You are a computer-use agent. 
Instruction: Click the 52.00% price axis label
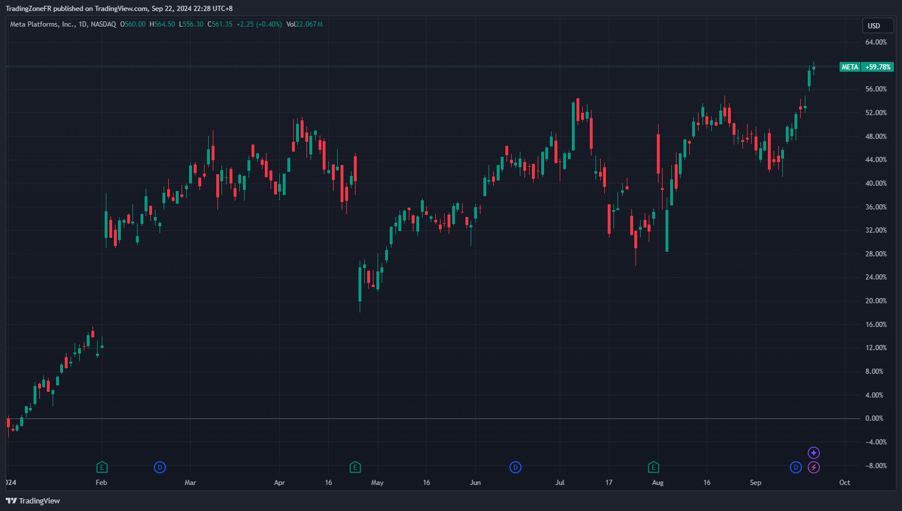[876, 113]
